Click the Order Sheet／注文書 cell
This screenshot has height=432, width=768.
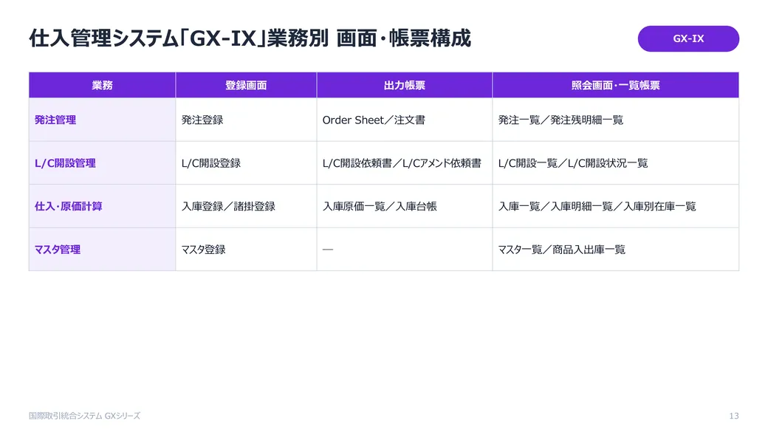pyautogui.click(x=405, y=120)
